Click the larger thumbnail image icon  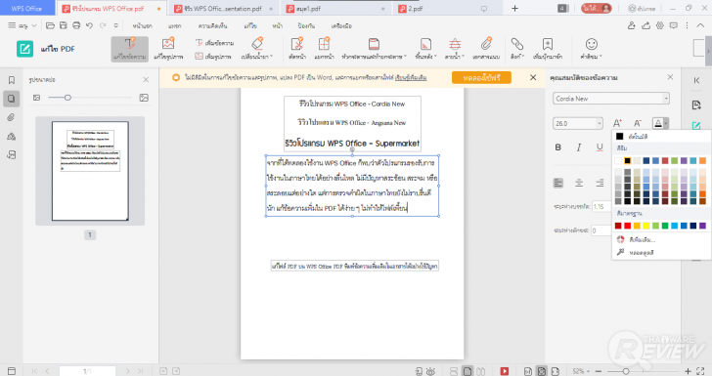pyautogui.click(x=144, y=98)
